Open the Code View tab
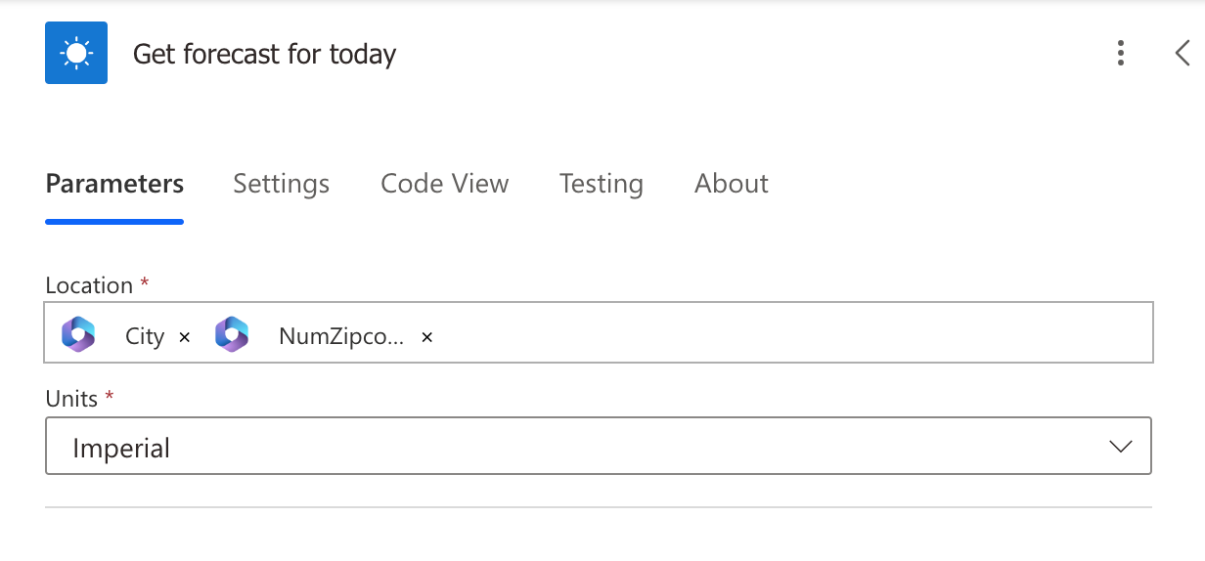 pyautogui.click(x=445, y=184)
